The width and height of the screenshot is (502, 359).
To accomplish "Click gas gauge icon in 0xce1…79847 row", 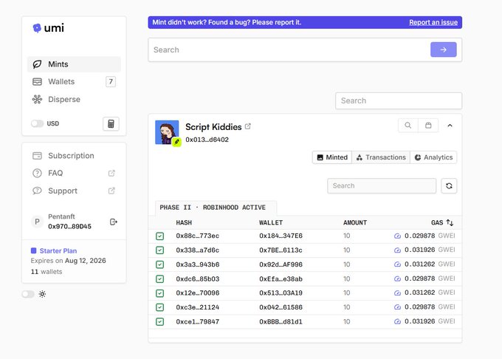I will pyautogui.click(x=397, y=321).
